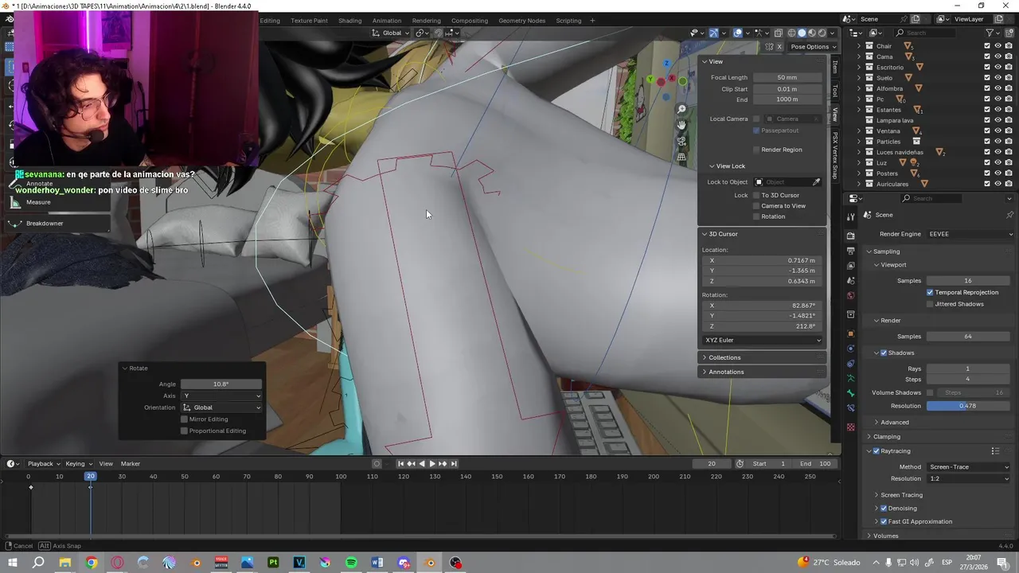
Task: Enable Jittered Shadows checkbox
Action: 930,304
